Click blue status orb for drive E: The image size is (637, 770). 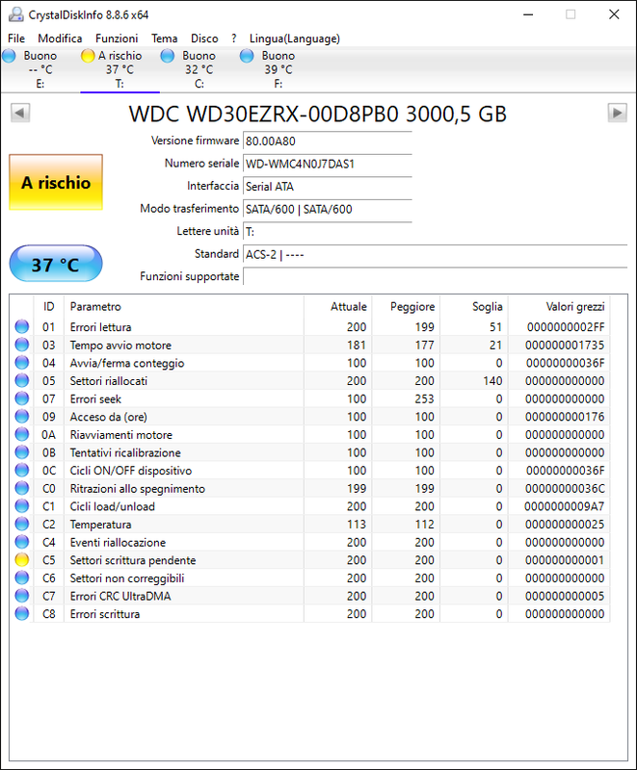coord(9,56)
